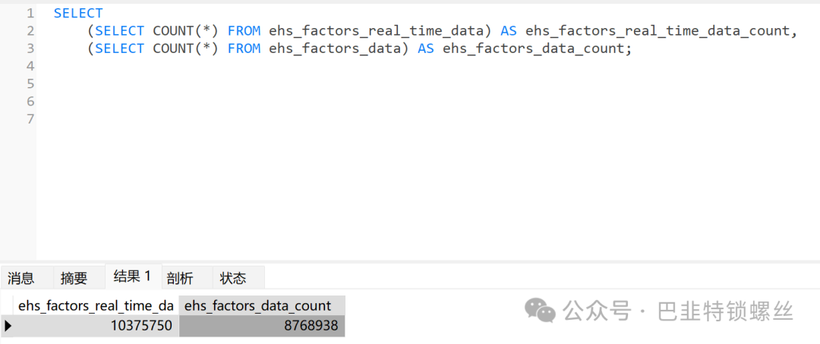
Task: Click line number 3 in the gutter
Action: 30,48
